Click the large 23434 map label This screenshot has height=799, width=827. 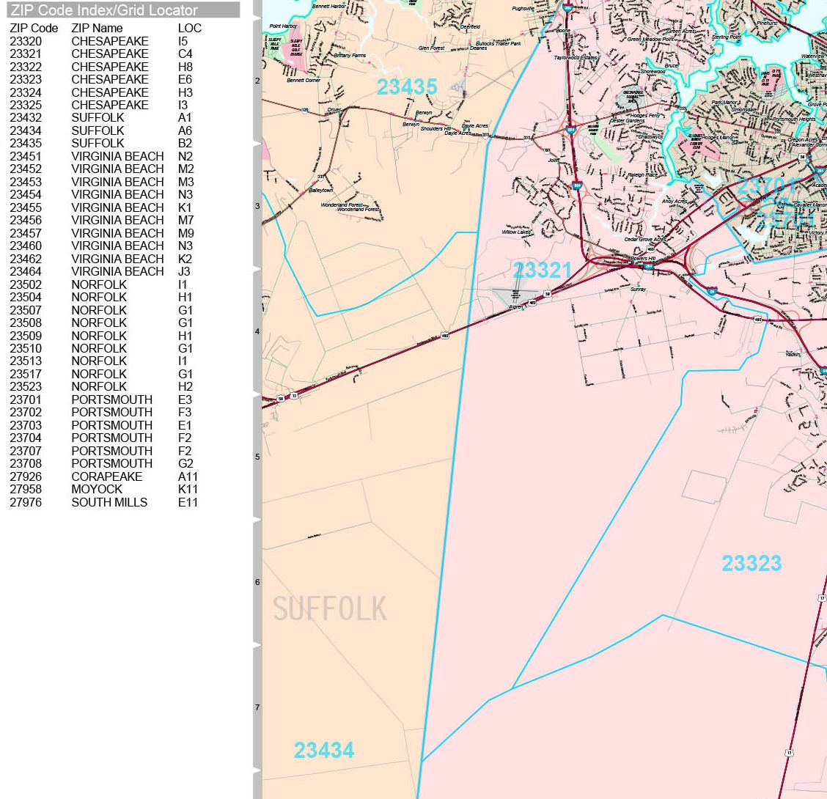click(324, 751)
